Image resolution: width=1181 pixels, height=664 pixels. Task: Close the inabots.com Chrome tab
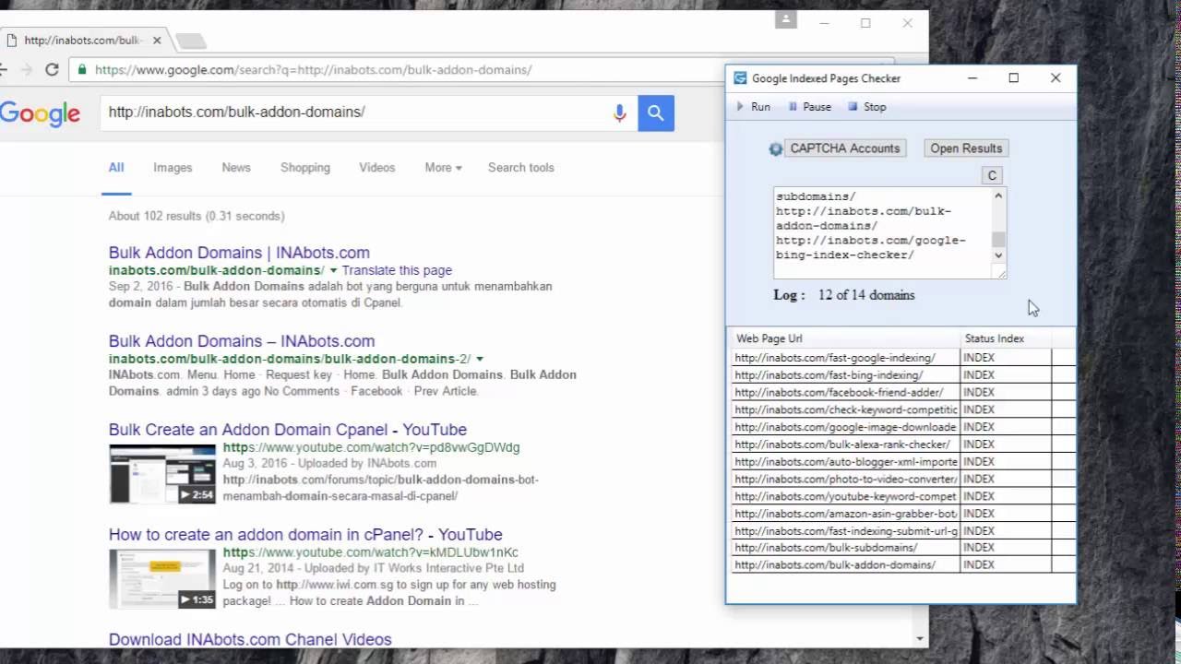pos(157,41)
